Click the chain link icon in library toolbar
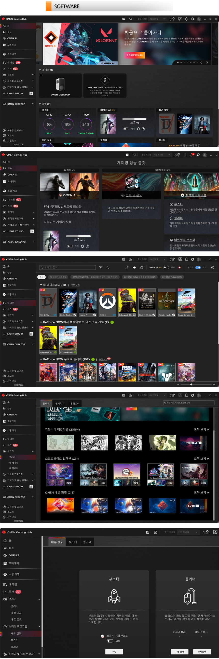The height and width of the screenshot is (659, 219). [x=127, y=268]
